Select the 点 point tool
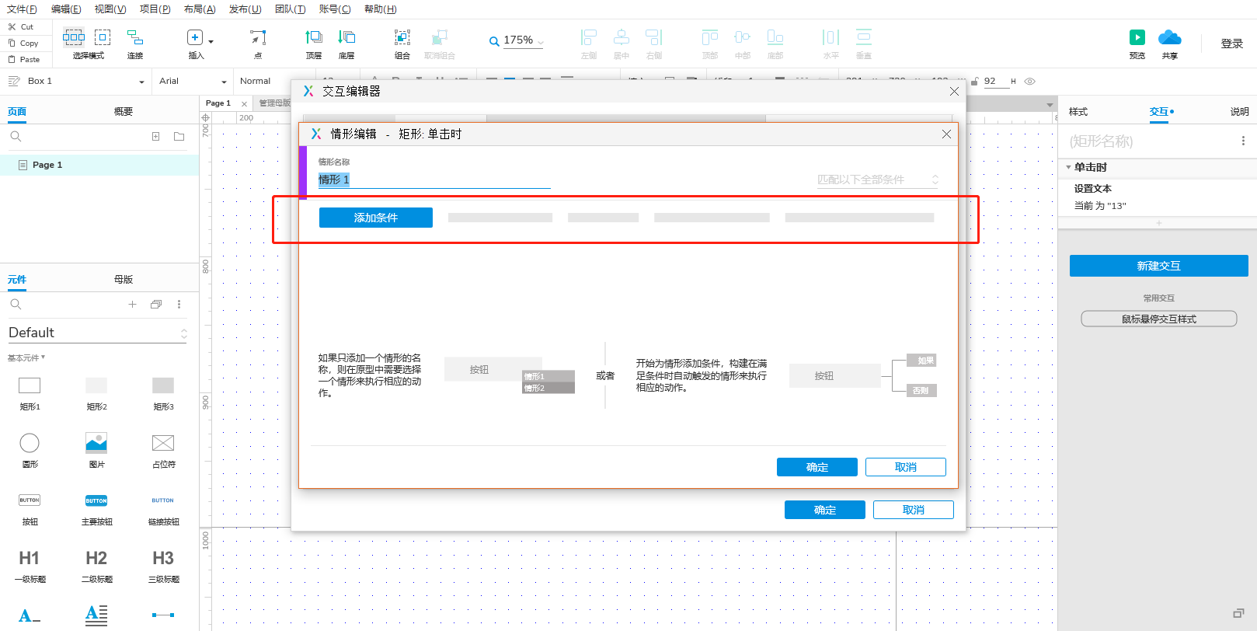Viewport: 1257px width, 631px height. click(x=258, y=37)
